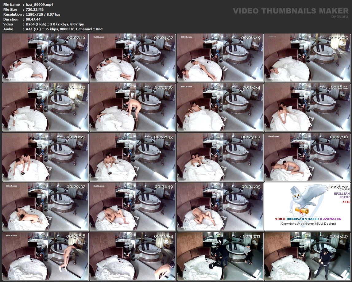Click the file size value 720.22 MB

pyautogui.click(x=35, y=10)
